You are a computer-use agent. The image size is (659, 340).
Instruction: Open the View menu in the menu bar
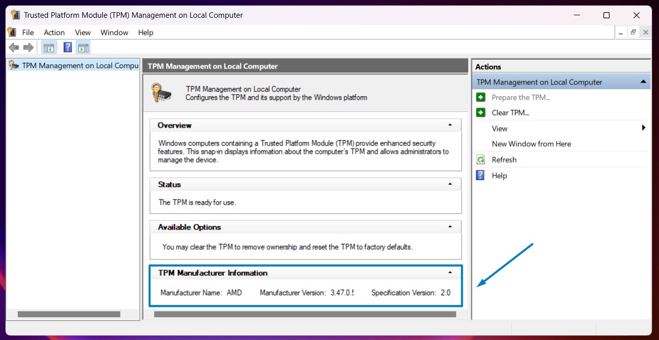point(83,33)
